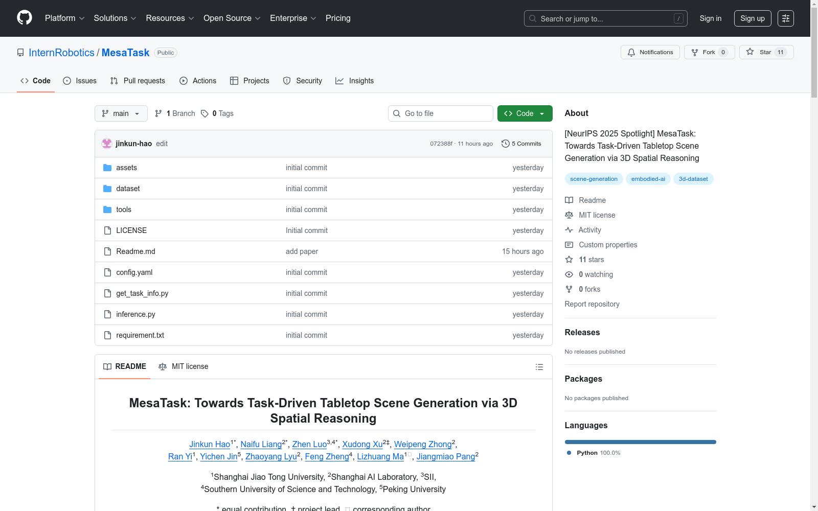
Task: Open the Code tab
Action: pyautogui.click(x=36, y=81)
